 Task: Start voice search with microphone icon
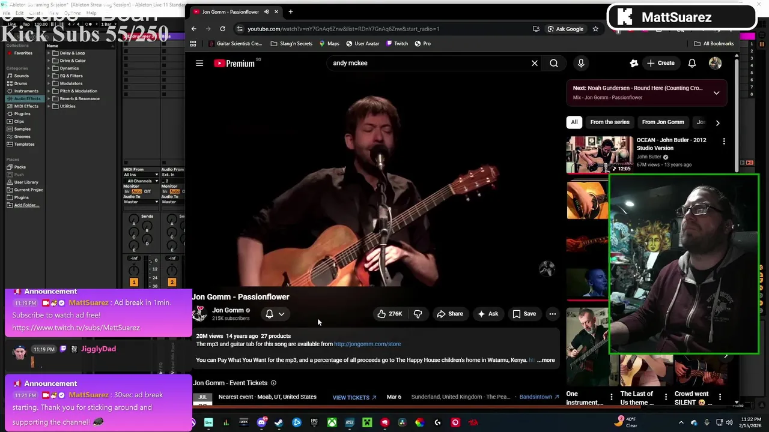581,63
